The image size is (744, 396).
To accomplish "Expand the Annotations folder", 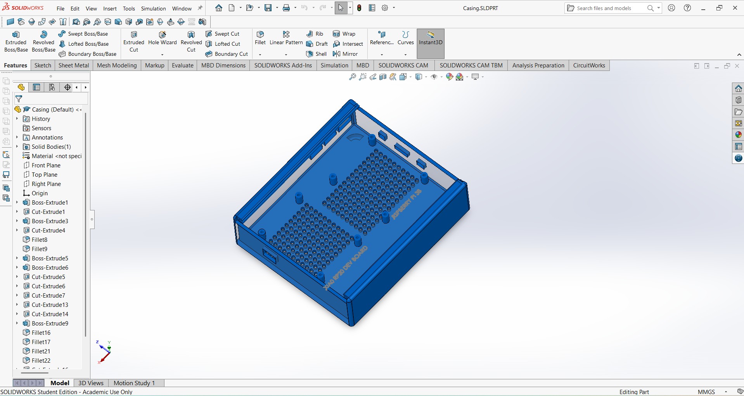I will coord(17,137).
